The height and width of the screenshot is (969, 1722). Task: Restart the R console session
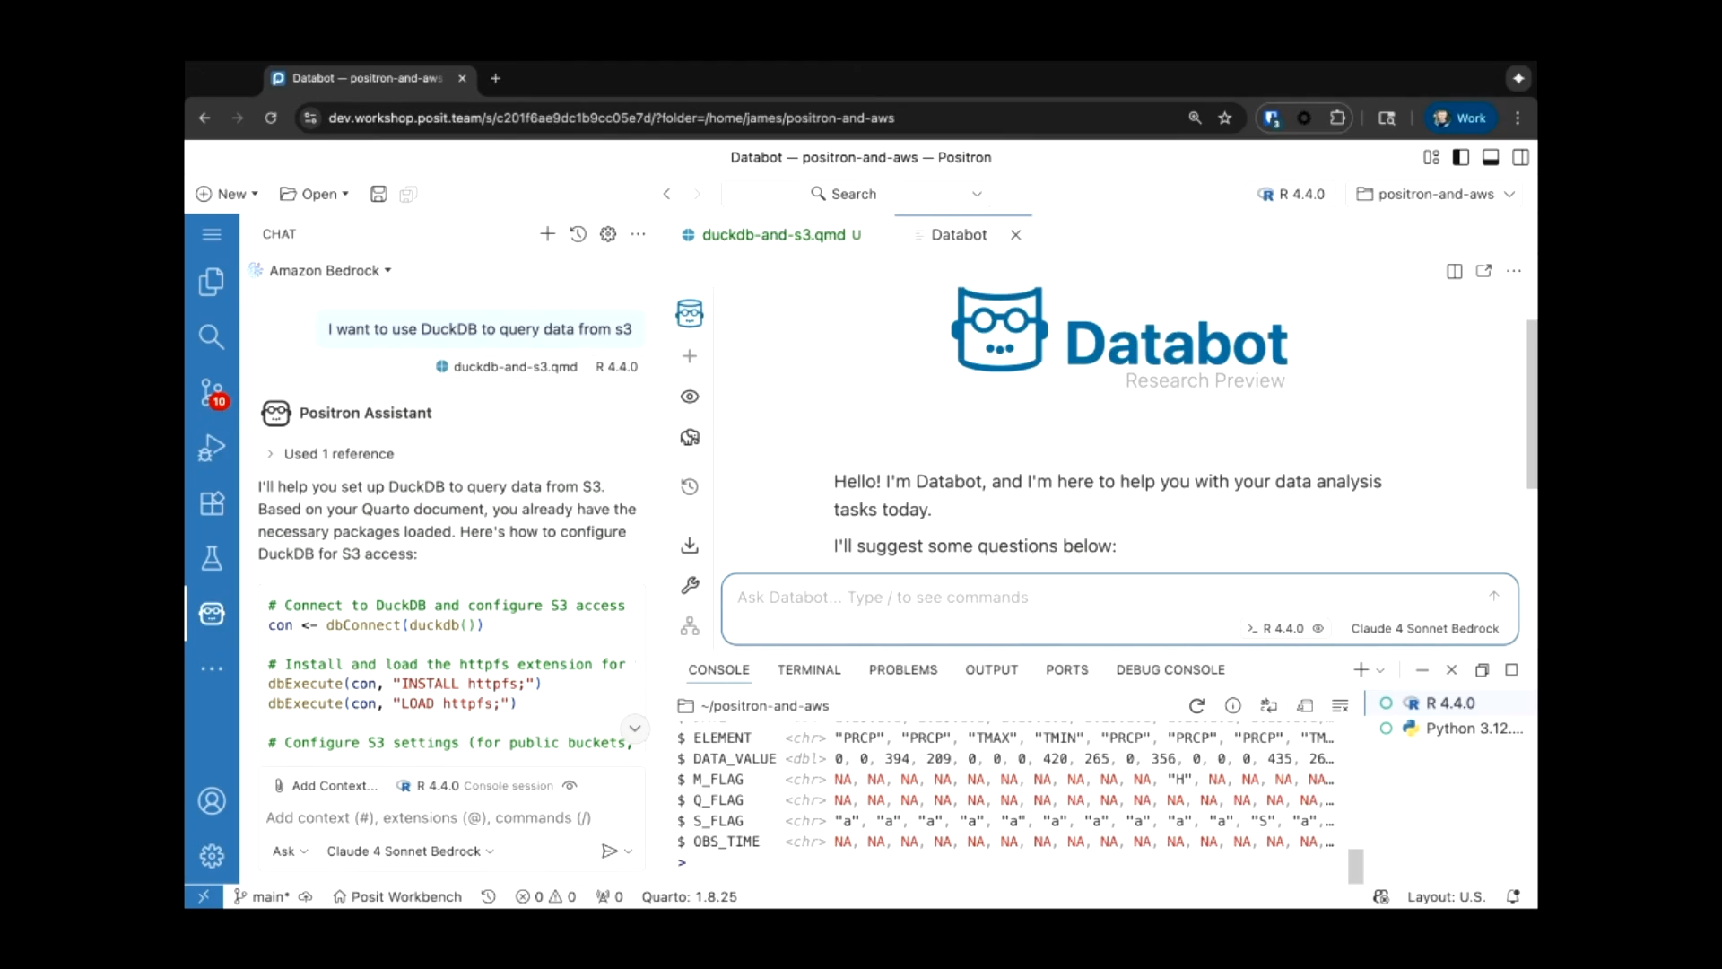click(1196, 706)
